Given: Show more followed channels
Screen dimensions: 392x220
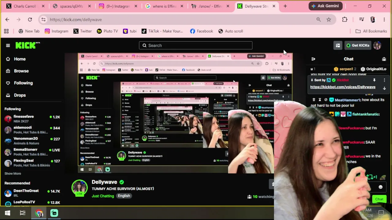Looking at the screenshot, I should [13, 174].
